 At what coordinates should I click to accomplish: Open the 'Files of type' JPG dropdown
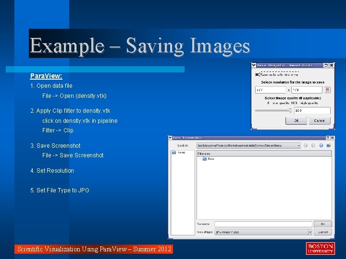[263, 232]
